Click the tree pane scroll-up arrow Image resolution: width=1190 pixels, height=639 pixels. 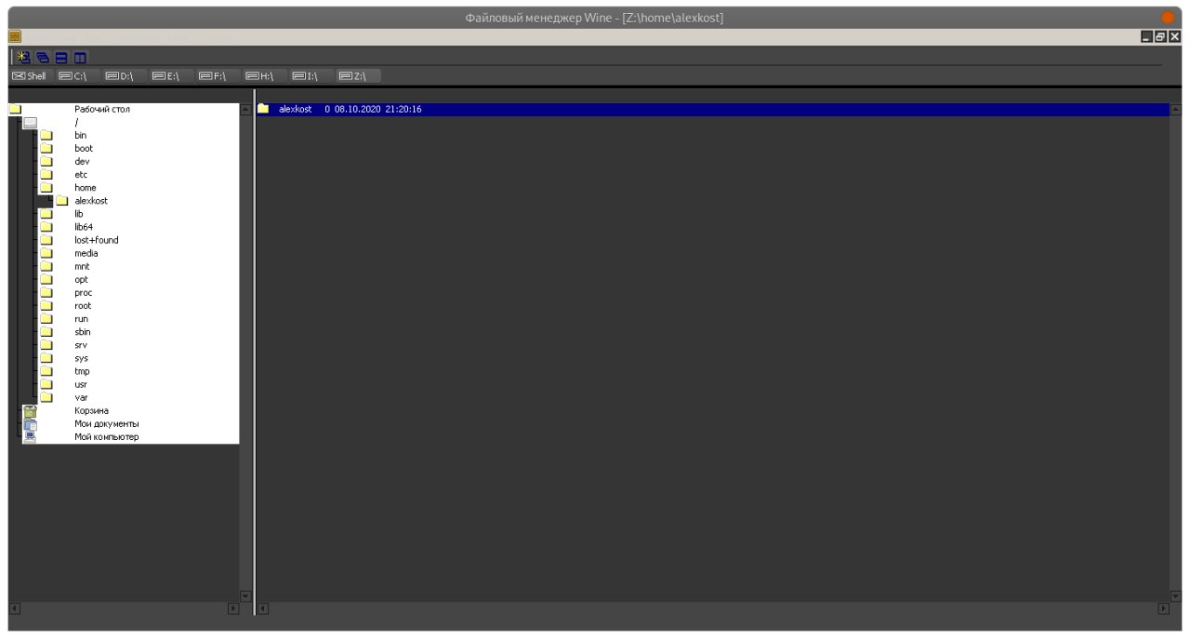pos(245,109)
